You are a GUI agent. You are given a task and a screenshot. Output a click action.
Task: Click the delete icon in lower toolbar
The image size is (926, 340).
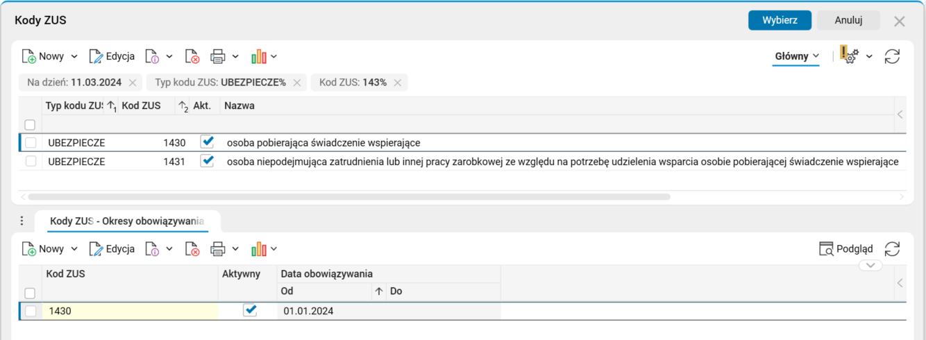192,249
